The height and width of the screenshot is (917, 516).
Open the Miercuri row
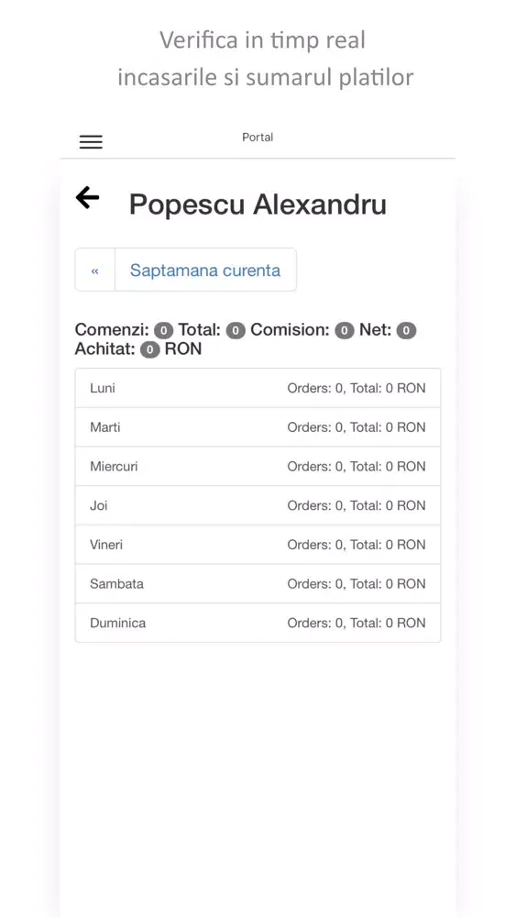258,467
